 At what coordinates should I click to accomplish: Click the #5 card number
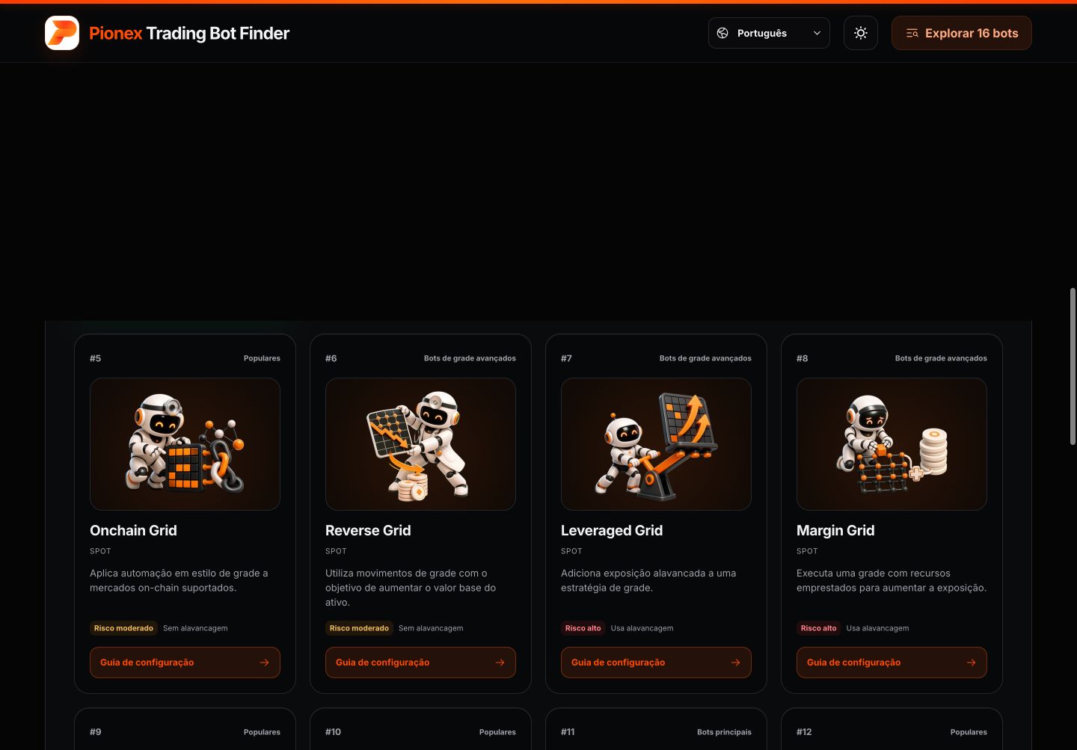[95, 358]
